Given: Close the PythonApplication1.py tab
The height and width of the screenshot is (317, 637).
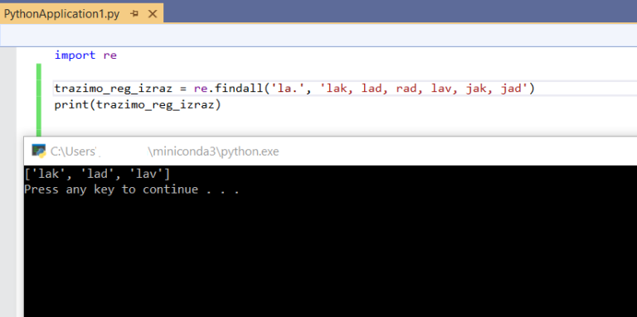Looking at the screenshot, I should (x=153, y=14).
